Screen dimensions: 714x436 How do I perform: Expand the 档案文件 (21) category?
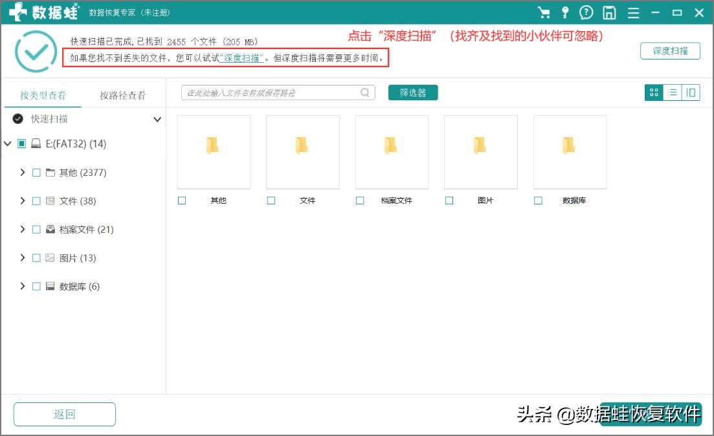click(23, 229)
